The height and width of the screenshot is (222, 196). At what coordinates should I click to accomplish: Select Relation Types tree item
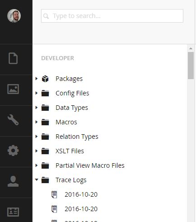coord(77,137)
